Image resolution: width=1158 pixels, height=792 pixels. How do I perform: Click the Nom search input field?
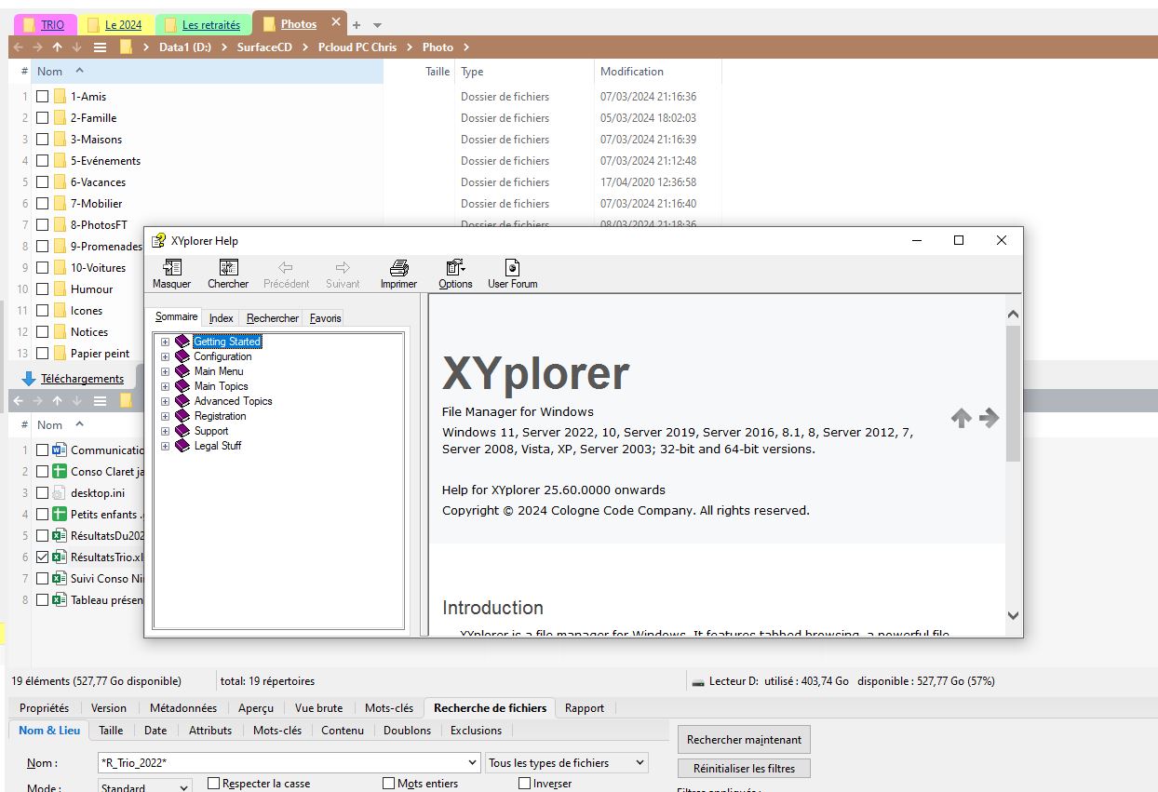[289, 763]
